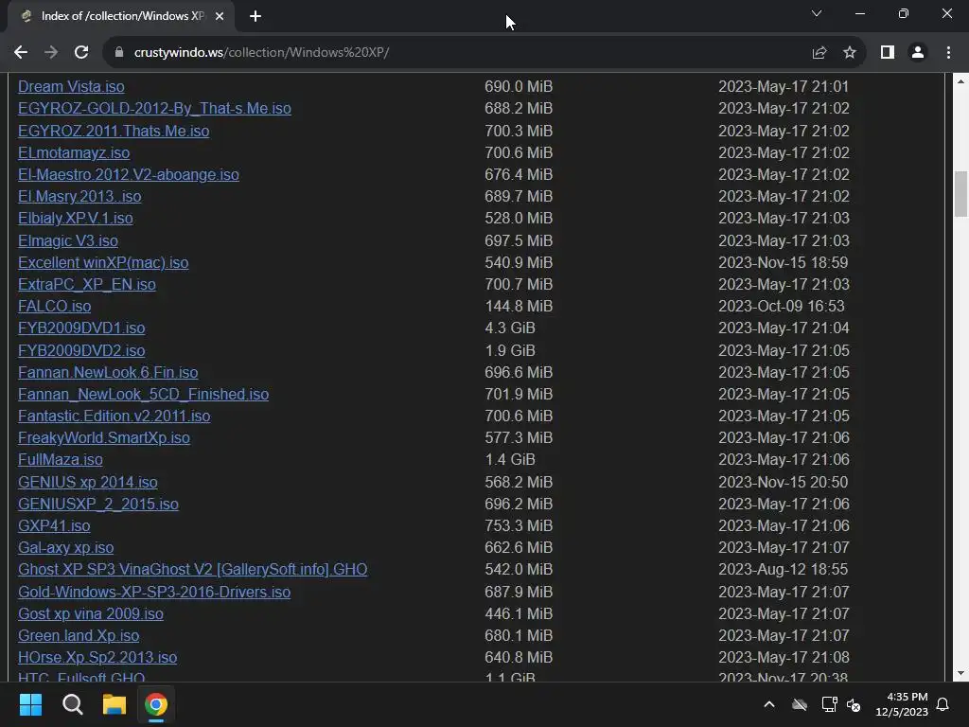Click the vertical scrollbar thumb

pos(961,194)
